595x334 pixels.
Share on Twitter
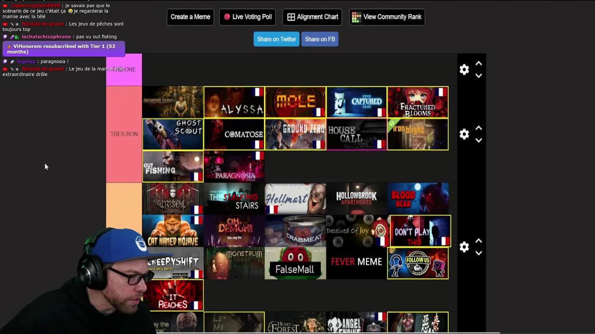tap(277, 39)
